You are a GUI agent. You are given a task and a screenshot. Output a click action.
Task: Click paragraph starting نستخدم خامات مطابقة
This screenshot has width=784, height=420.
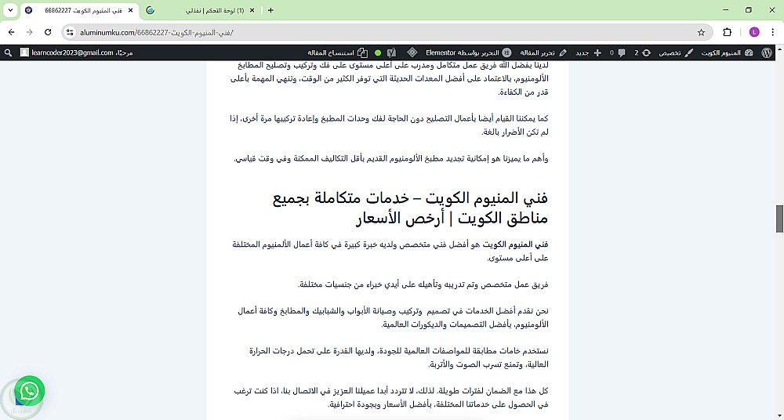(398, 357)
